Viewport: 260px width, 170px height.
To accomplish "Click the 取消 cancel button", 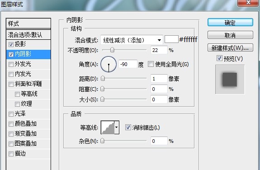I will click(230, 35).
